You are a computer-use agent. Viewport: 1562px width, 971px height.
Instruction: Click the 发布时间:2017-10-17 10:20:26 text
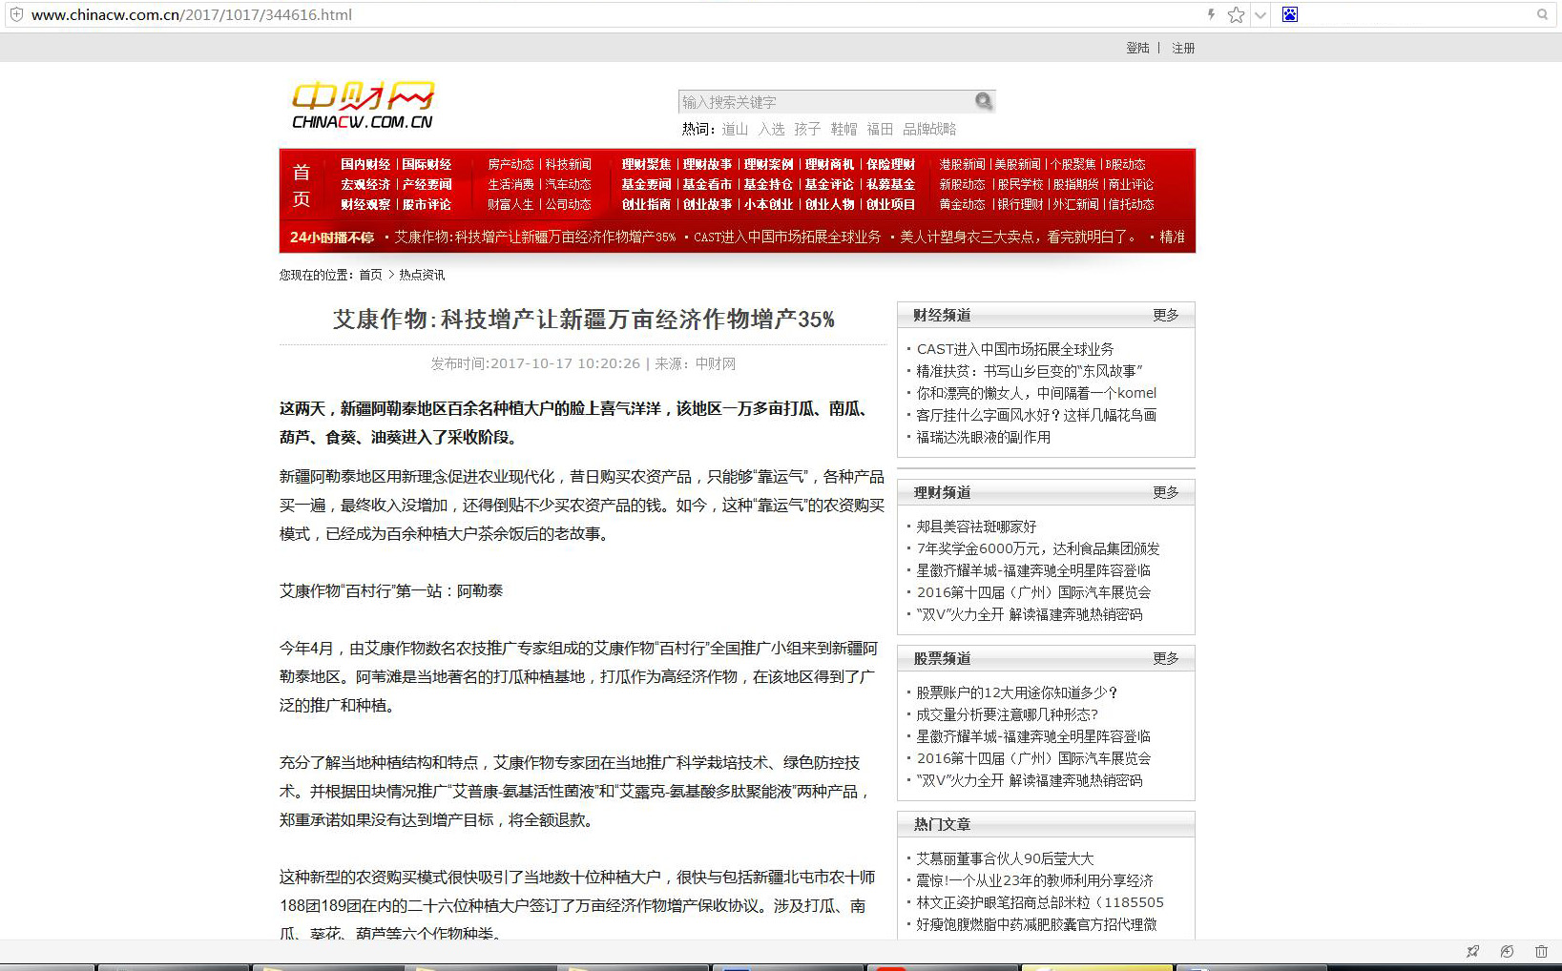[535, 363]
